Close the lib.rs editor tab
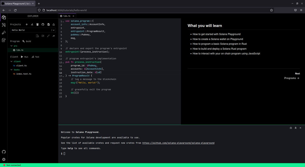 [73, 16]
